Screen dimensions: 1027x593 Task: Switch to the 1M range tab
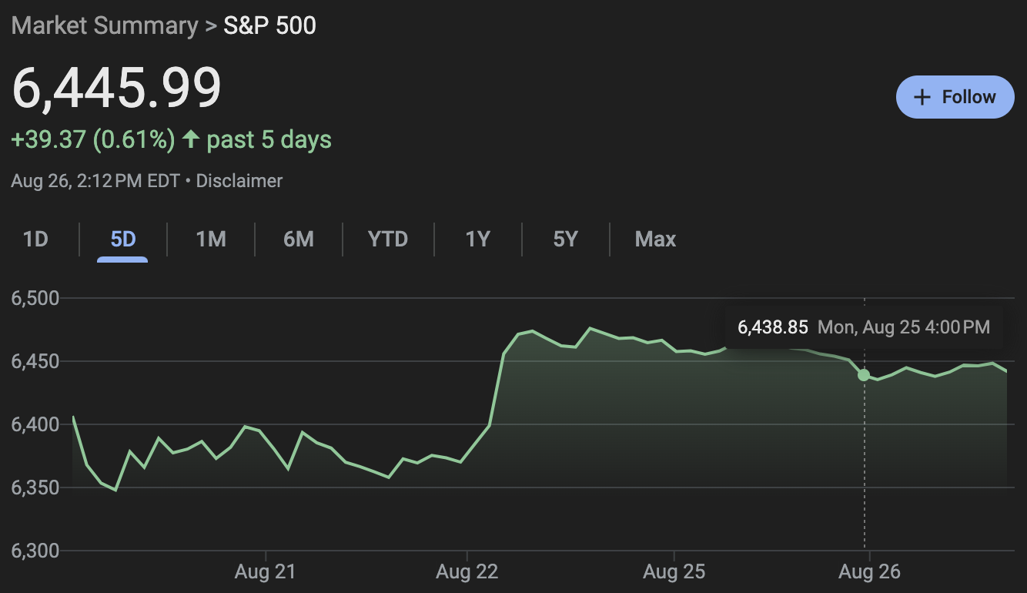click(211, 240)
